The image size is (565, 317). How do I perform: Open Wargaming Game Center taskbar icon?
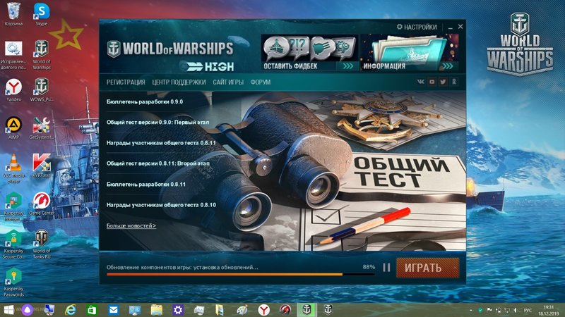click(x=285, y=310)
